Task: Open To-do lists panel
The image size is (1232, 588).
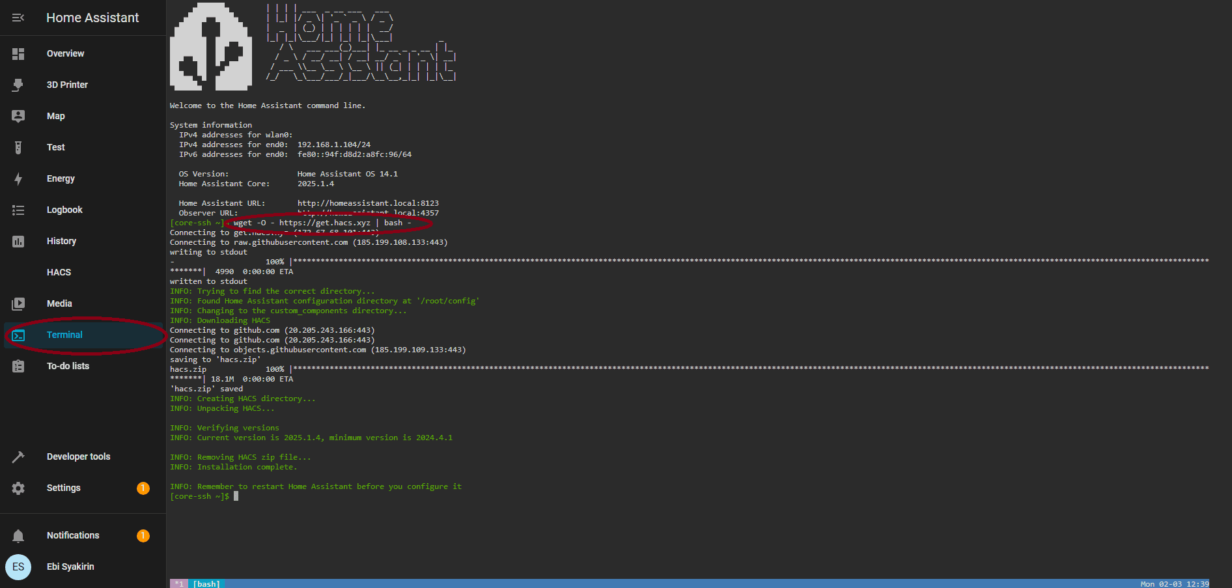Action: point(68,367)
